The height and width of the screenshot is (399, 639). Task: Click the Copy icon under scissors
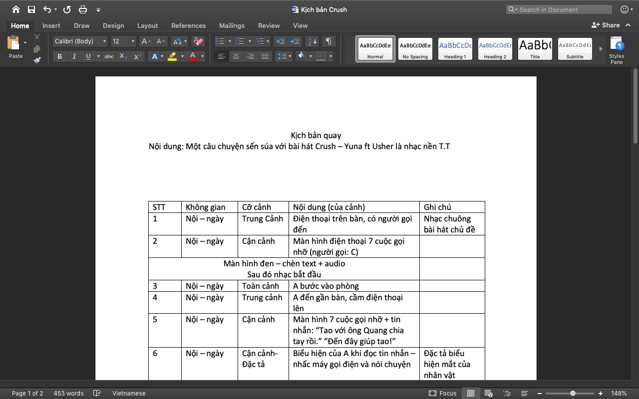(37, 49)
